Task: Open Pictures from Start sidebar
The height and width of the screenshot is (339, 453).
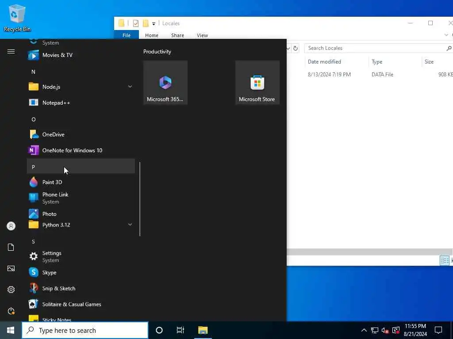Action: pos(11,268)
